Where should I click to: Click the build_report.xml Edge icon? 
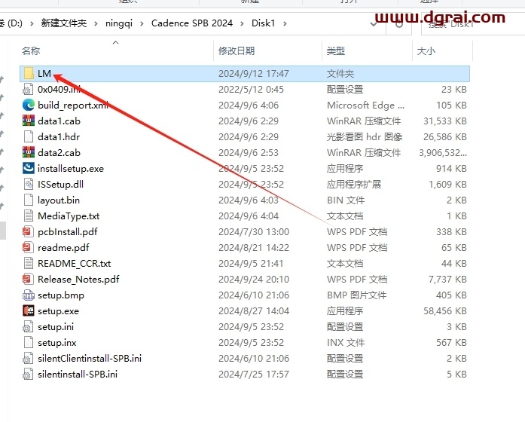click(29, 105)
